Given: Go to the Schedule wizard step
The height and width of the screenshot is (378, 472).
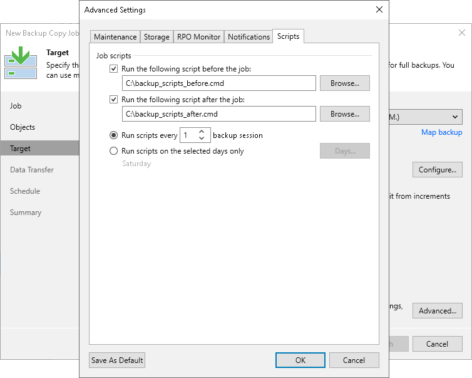Looking at the screenshot, I should coord(25,191).
